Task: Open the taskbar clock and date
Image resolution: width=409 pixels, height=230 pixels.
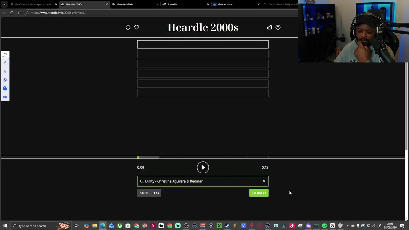Action: (390, 226)
